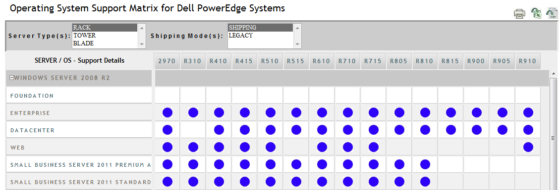The width and height of the screenshot is (560, 190).
Task: Open Small Business Server 2011 Premium row
Action: [x=79, y=165]
